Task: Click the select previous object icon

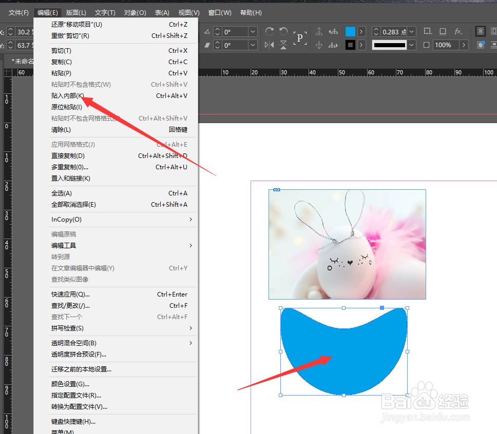Action: 333,31
